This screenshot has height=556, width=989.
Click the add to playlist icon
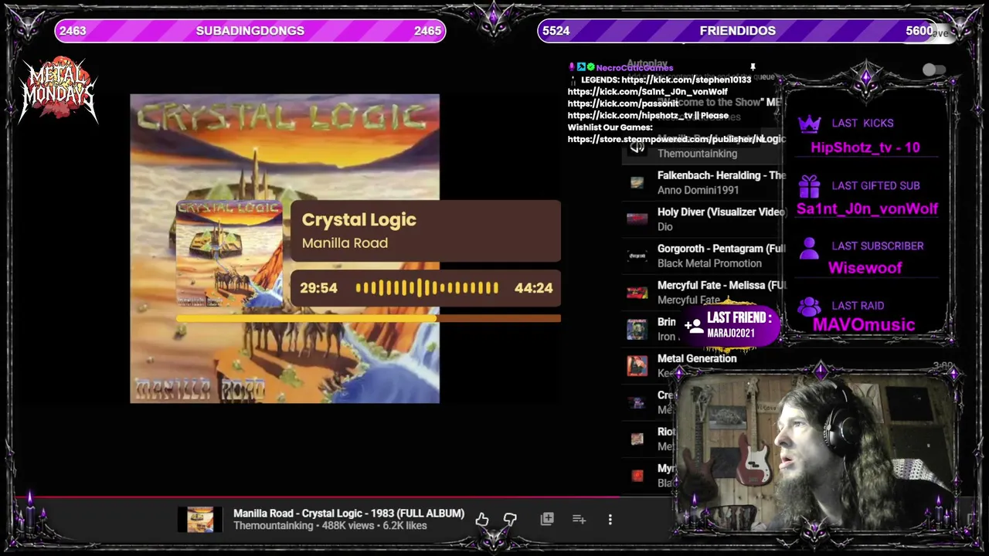pyautogui.click(x=579, y=519)
